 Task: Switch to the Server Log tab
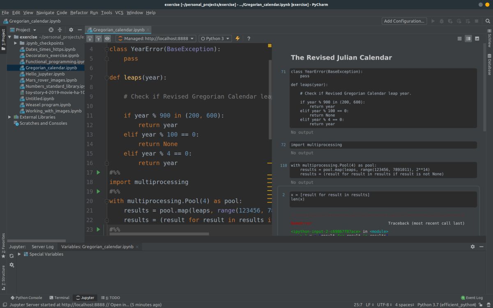point(43,247)
